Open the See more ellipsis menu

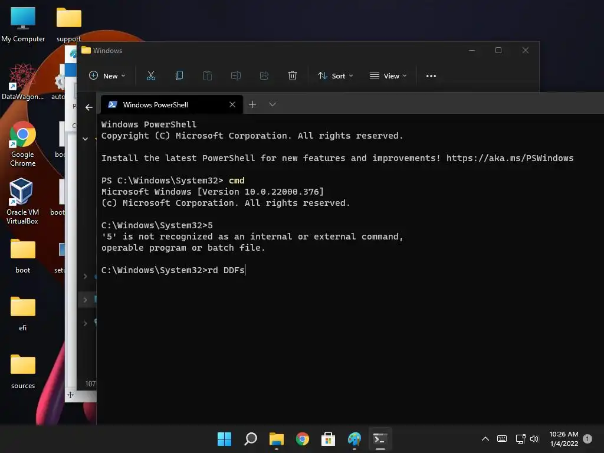(x=431, y=76)
